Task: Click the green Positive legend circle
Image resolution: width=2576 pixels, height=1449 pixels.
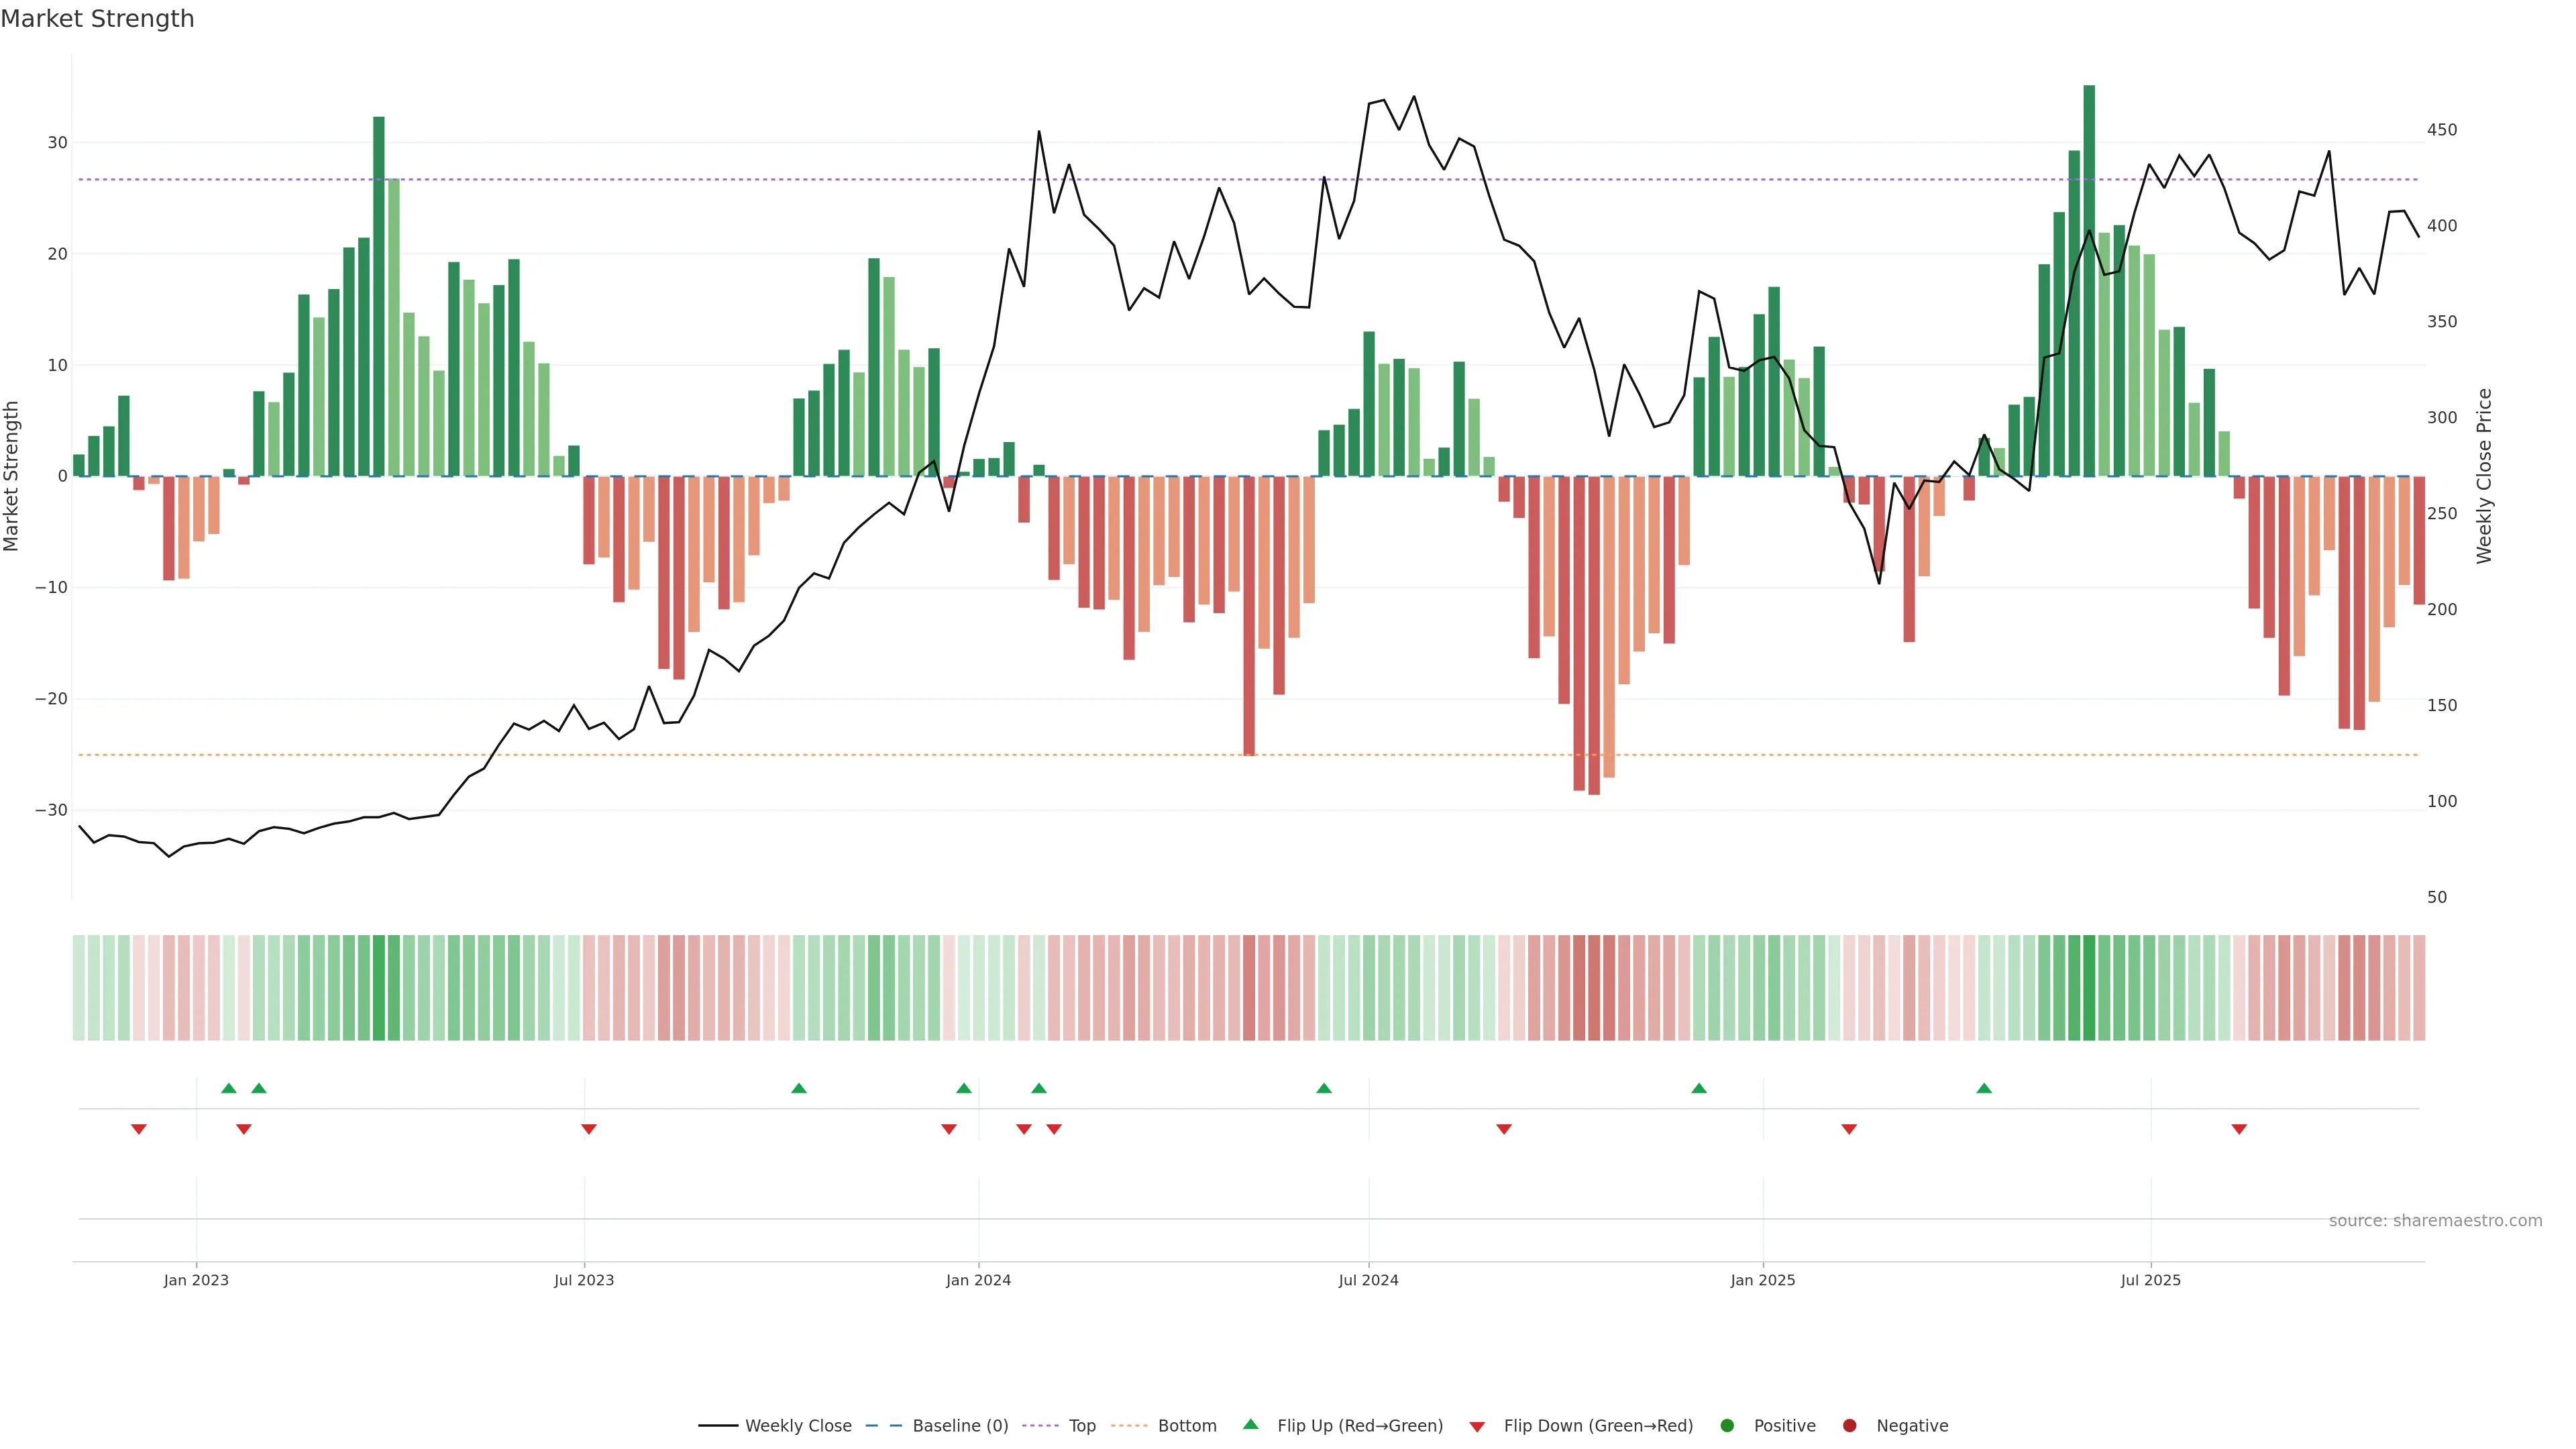Action: [1727, 1426]
